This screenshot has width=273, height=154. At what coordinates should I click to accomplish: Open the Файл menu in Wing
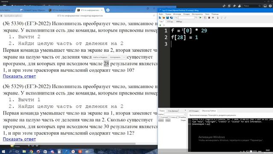[161, 14]
